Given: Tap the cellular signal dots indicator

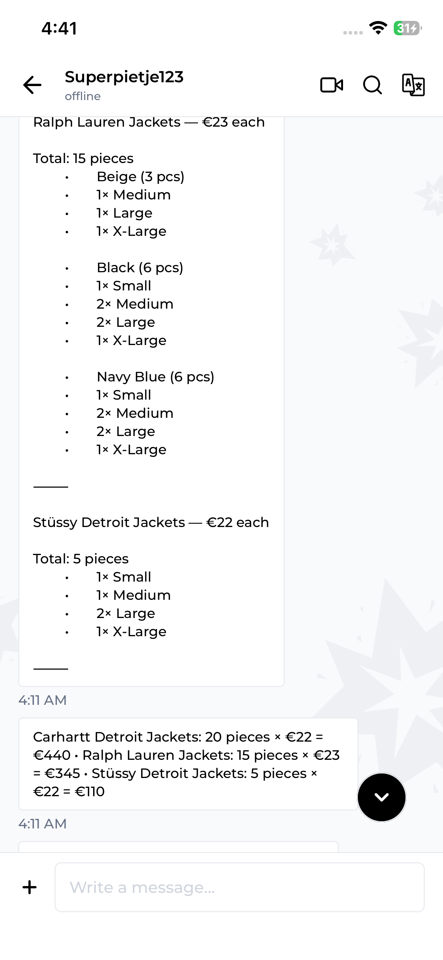Looking at the screenshot, I should (353, 33).
